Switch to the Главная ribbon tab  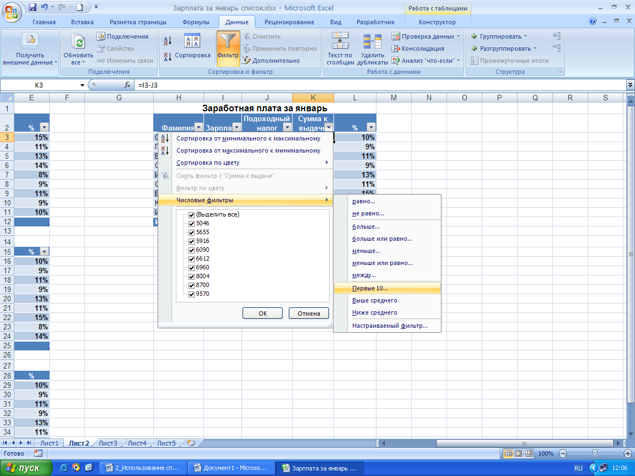pyautogui.click(x=44, y=22)
